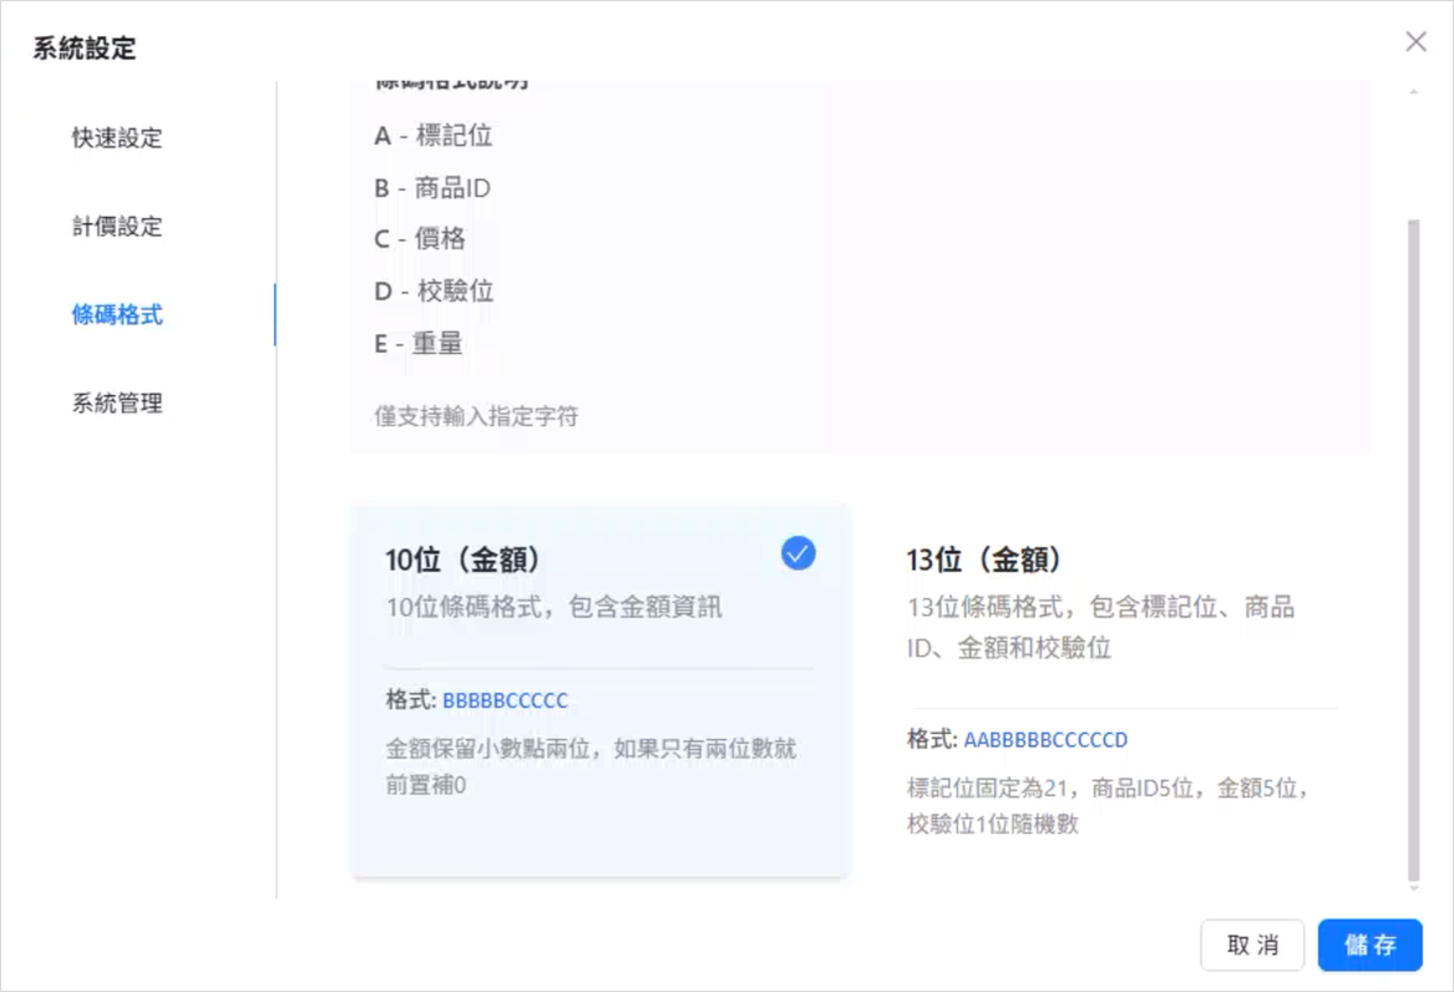Click scrollbar down arrow at bottom

[x=1414, y=888]
